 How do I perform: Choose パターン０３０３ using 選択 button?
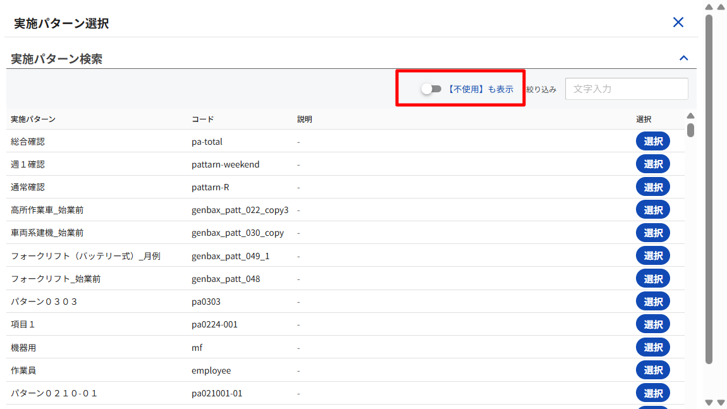pos(652,302)
